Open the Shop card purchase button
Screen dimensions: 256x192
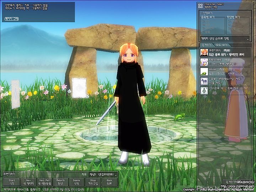click(x=93, y=182)
